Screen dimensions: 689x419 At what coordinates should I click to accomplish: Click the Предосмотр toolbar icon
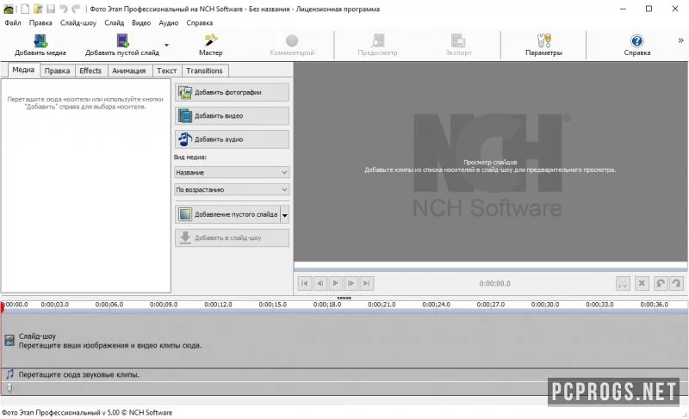(x=377, y=40)
